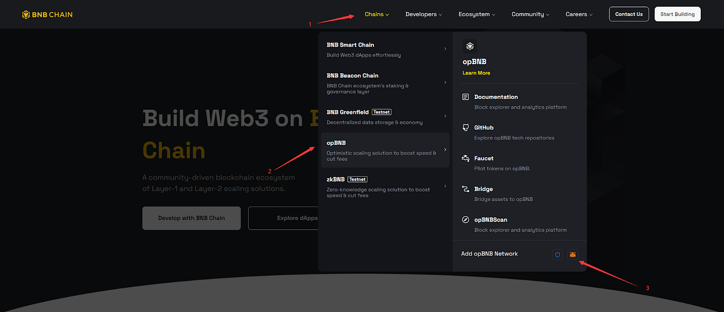
Task: Open the Chains dropdown menu
Action: coord(376,14)
